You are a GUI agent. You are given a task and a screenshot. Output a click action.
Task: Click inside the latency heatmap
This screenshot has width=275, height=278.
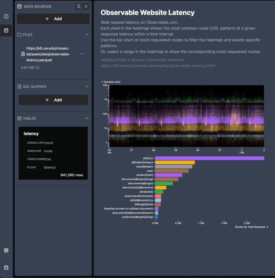187,116
